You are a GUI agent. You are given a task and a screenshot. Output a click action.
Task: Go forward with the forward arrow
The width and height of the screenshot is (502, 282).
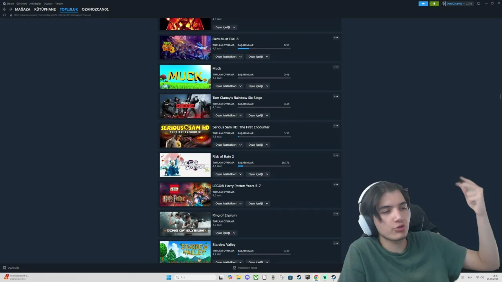tap(11, 9)
